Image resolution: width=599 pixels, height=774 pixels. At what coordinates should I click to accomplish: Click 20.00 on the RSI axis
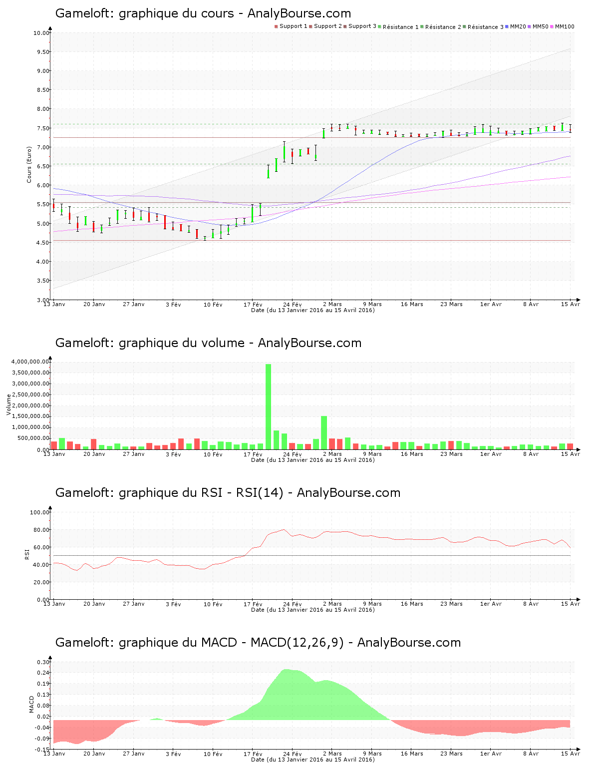[x=41, y=582]
